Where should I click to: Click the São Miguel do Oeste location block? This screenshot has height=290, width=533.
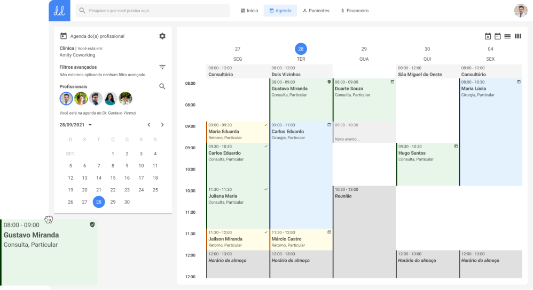pos(427,71)
